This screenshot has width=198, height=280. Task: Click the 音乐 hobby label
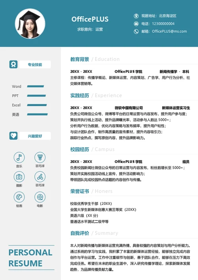point(19,166)
